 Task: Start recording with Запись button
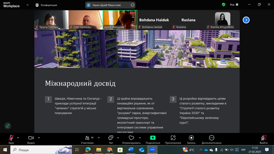pyautogui.click(x=191, y=139)
